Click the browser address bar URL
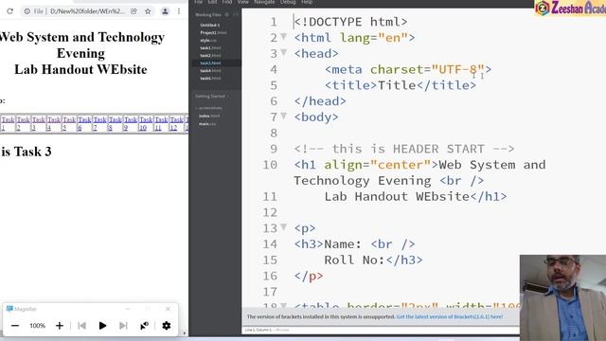606x341 pixels. pos(87,11)
